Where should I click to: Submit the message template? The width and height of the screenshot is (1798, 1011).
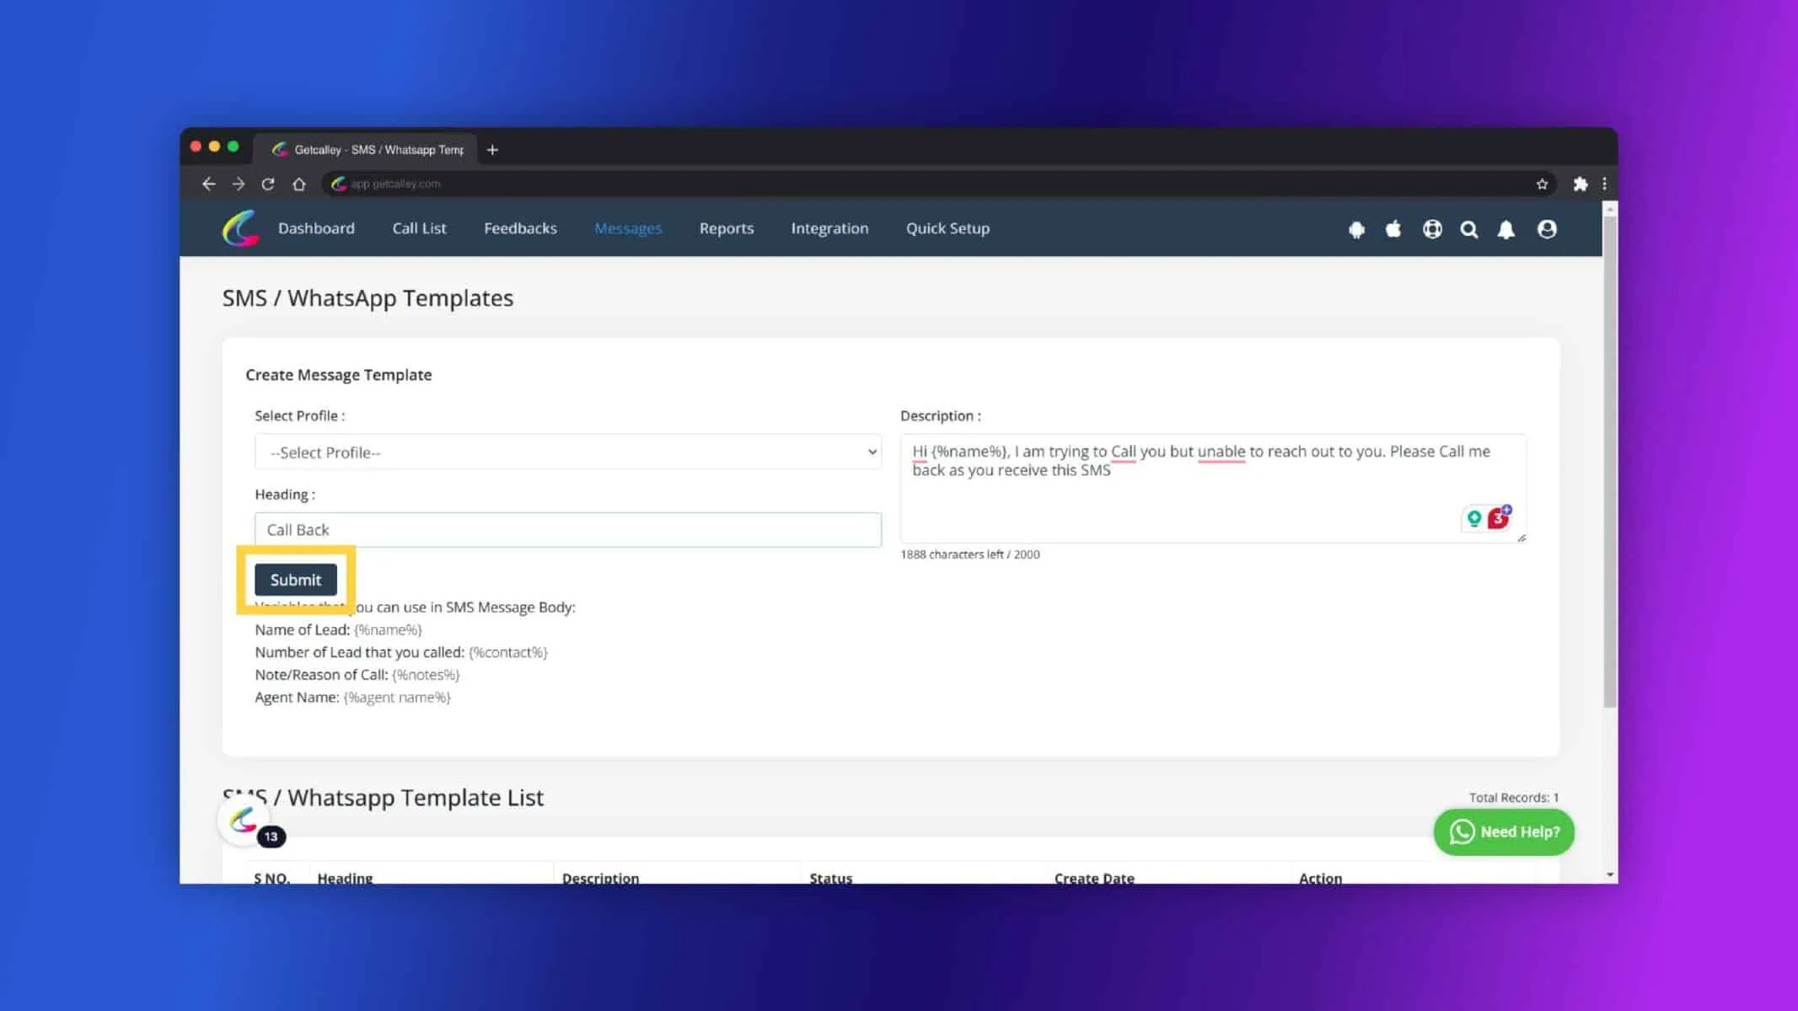(x=296, y=580)
